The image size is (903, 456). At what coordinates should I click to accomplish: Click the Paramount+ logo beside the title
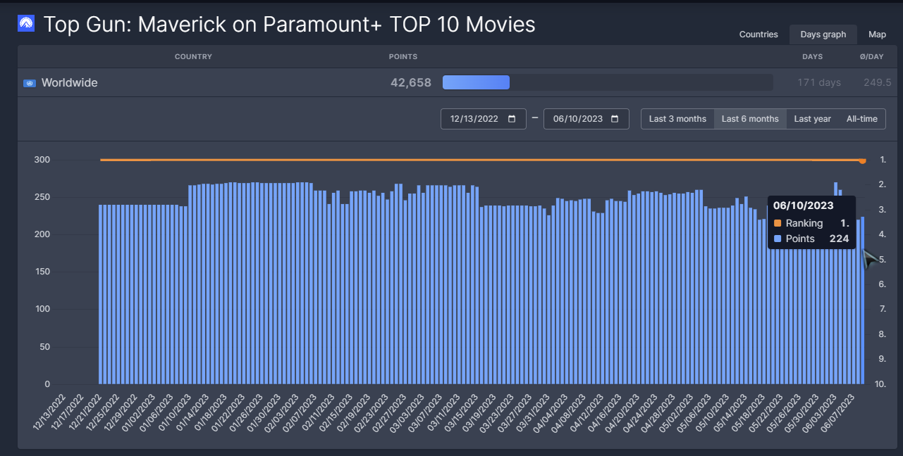click(26, 24)
